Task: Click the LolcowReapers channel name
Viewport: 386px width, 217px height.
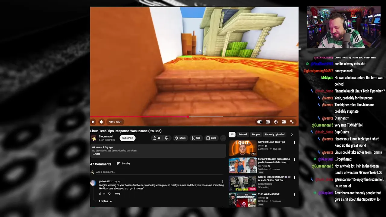Action: pos(265,184)
